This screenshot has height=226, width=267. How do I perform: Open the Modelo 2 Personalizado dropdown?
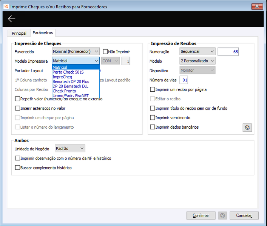click(198, 61)
